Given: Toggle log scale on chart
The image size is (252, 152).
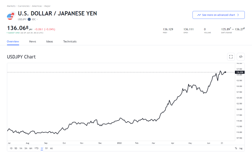Looking at the screenshot, I should pyautogui.click(x=241, y=148).
